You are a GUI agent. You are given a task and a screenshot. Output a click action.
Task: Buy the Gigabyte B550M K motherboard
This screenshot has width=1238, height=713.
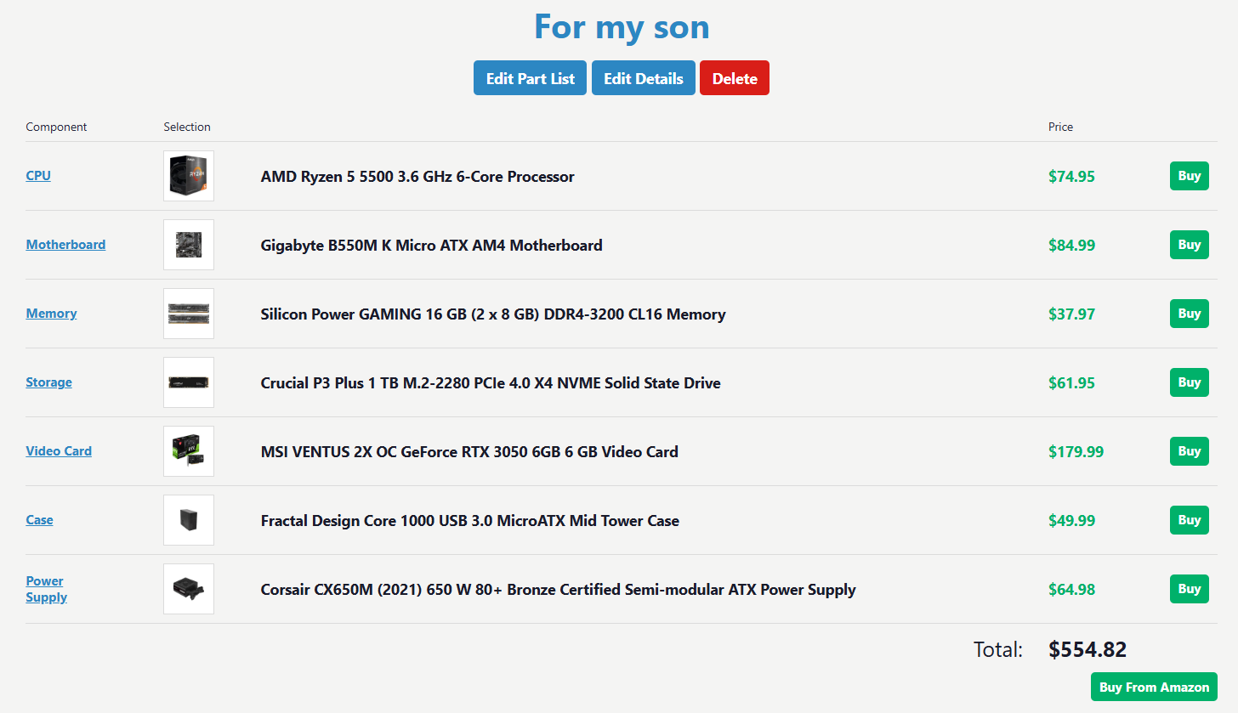coord(1189,245)
